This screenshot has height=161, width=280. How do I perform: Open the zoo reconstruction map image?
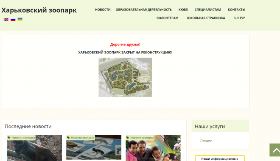pos(125,77)
